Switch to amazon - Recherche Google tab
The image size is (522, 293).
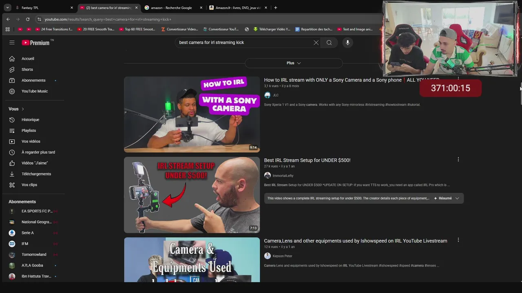click(x=173, y=8)
